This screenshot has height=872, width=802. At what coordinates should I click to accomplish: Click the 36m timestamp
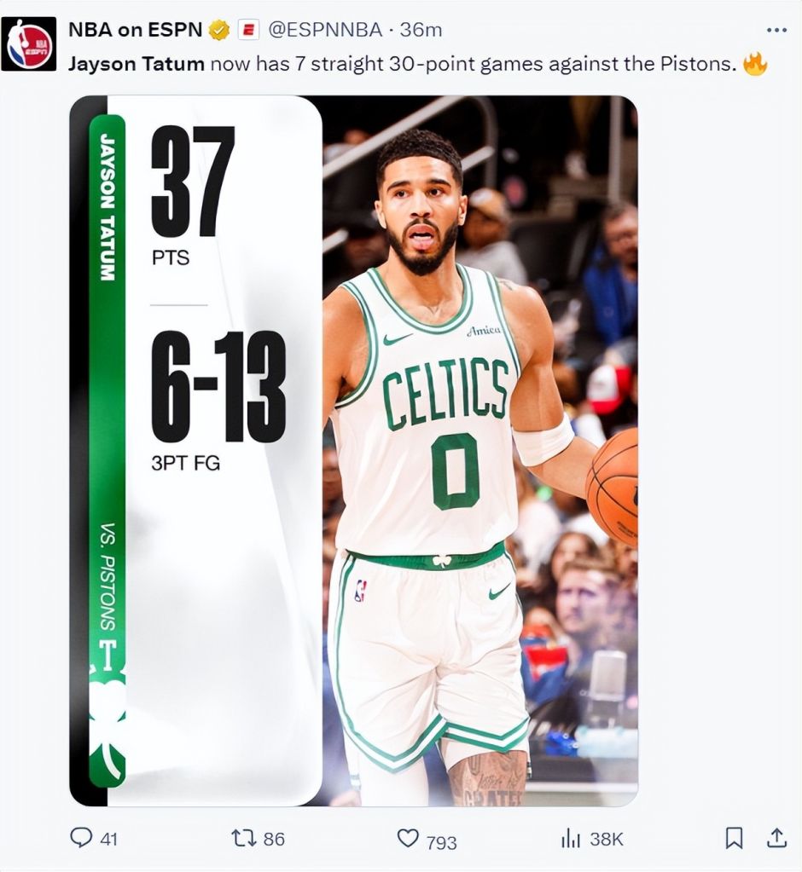tap(421, 30)
